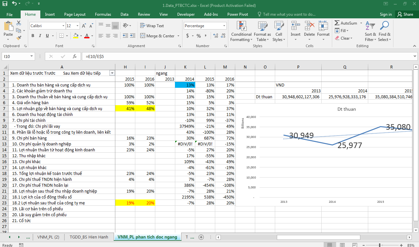419x247 pixels.
Task: Click Merge & Center button
Action: (158, 36)
